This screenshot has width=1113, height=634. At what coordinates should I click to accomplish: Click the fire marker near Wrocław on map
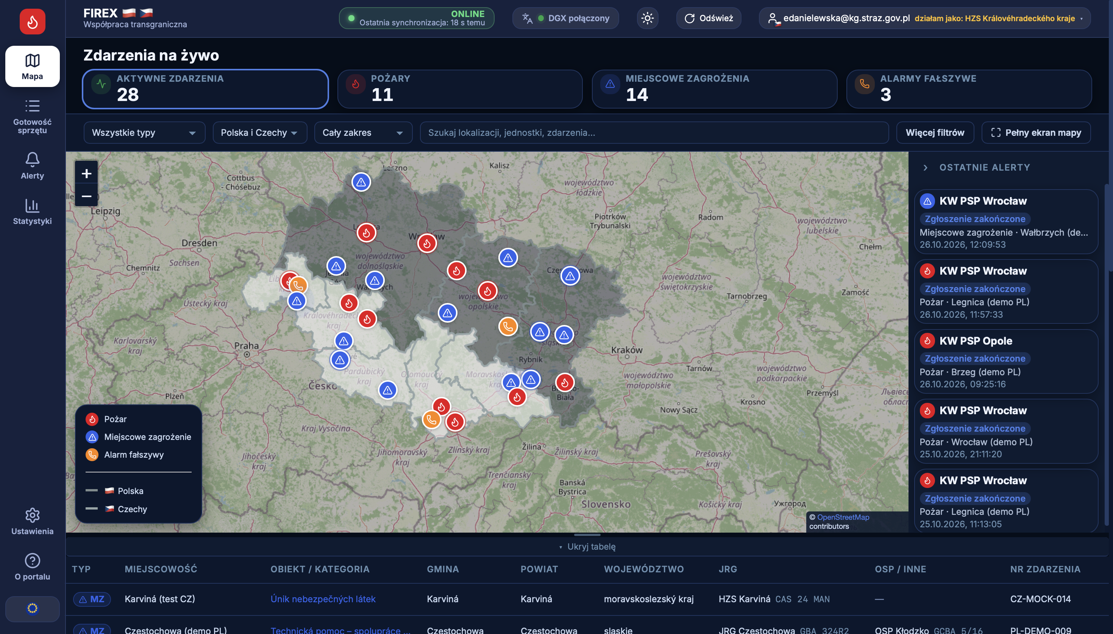coord(427,243)
